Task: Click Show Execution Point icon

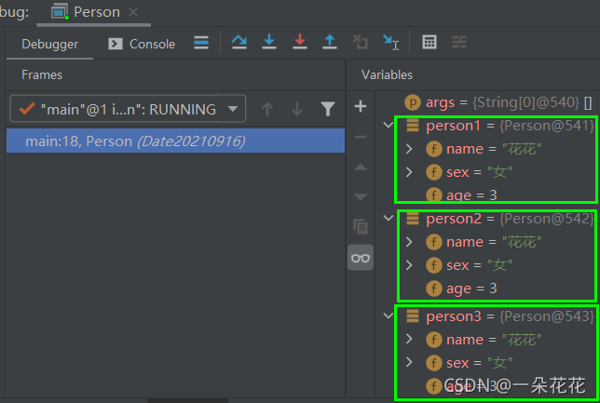Action: 201,43
